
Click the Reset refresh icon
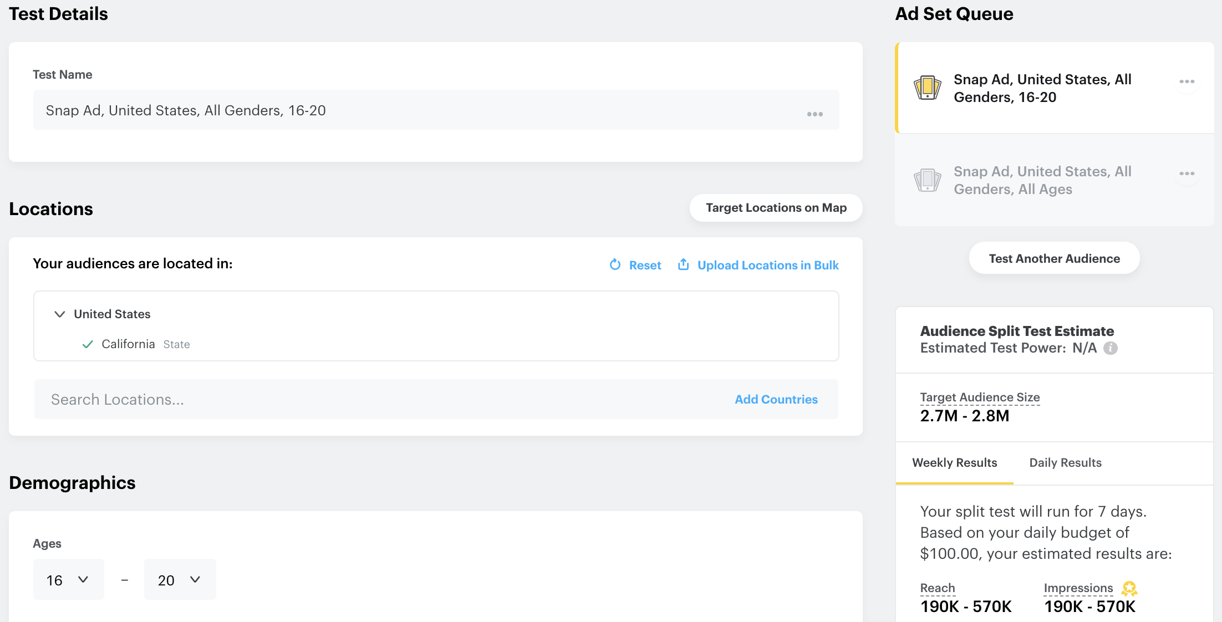615,265
